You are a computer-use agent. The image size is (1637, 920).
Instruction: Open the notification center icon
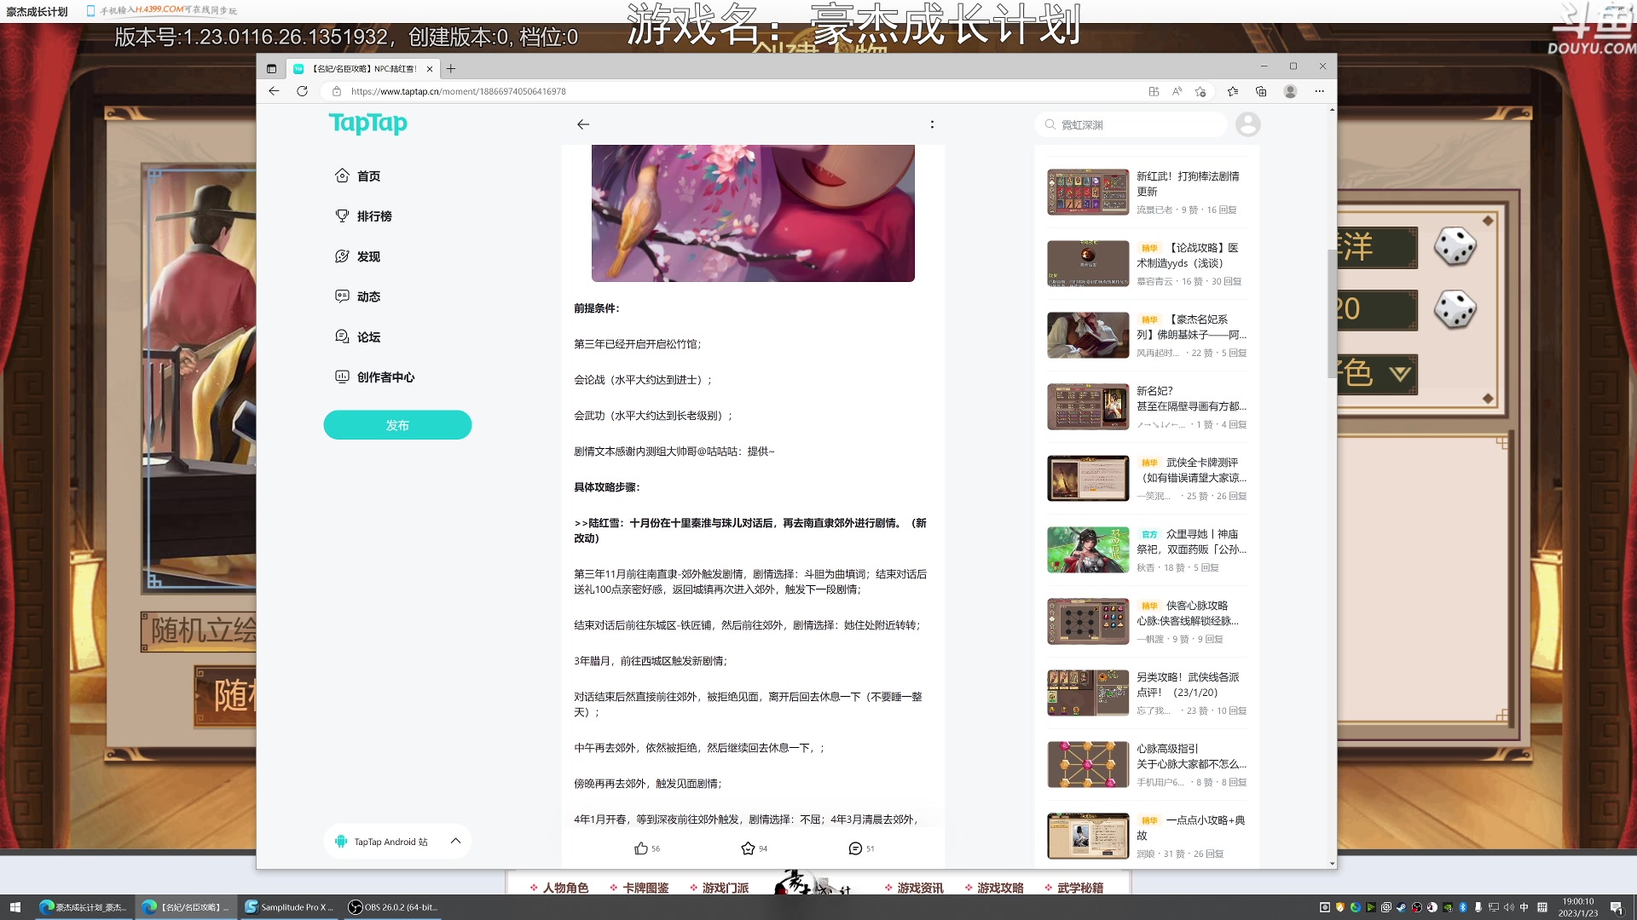tap(1616, 907)
